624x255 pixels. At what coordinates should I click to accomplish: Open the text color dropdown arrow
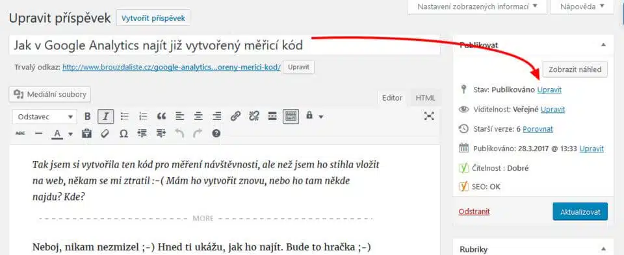[x=70, y=134]
